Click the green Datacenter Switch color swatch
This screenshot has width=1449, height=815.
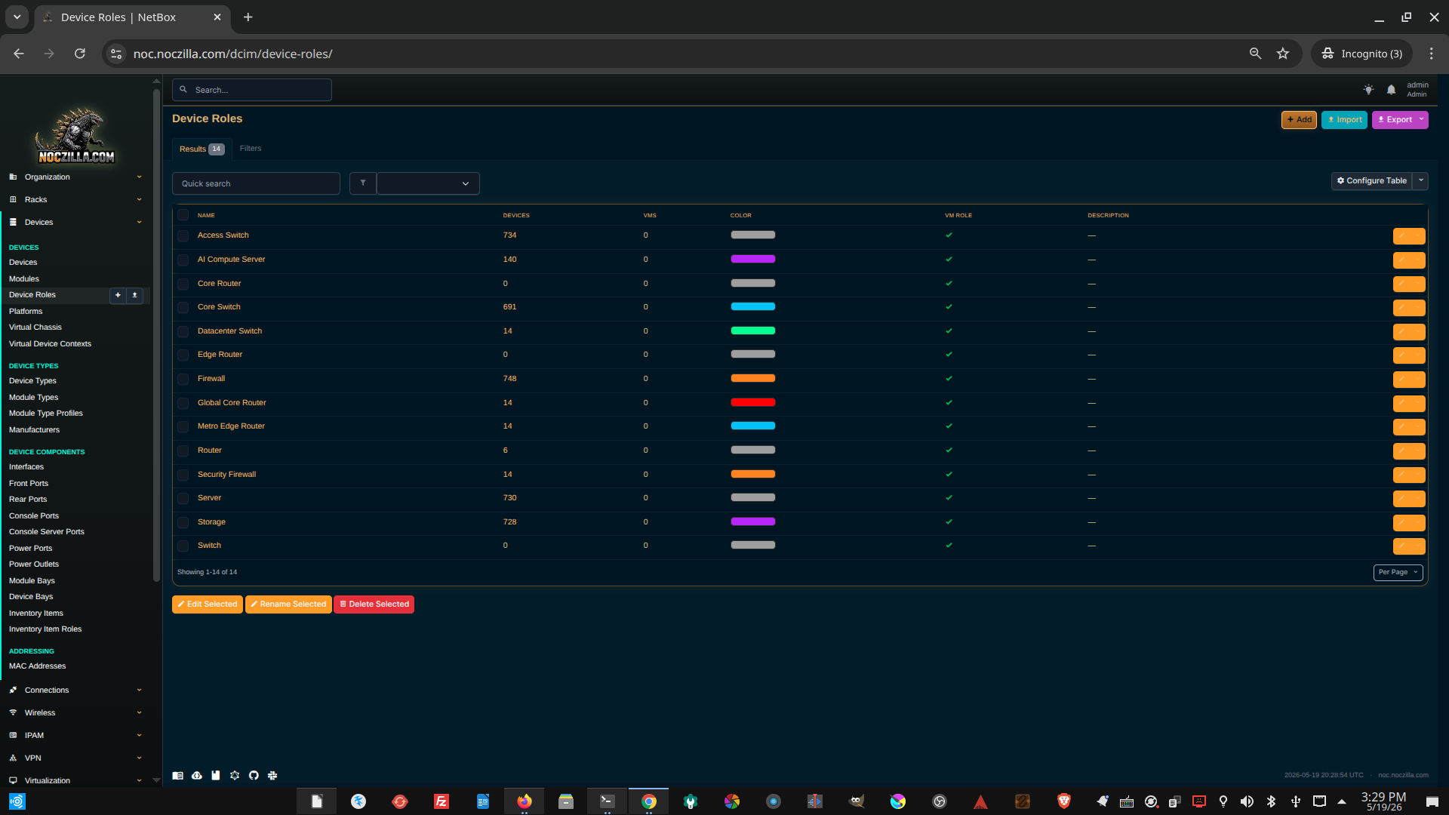pos(752,331)
